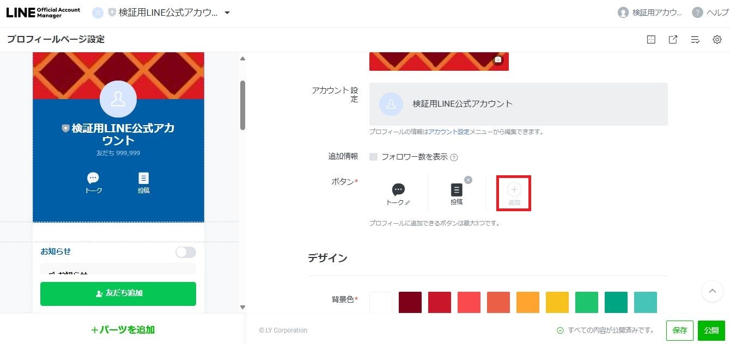Open the 検証用アカウ user menu top right
Image resolution: width=730 pixels, height=344 pixels.
(x=648, y=12)
